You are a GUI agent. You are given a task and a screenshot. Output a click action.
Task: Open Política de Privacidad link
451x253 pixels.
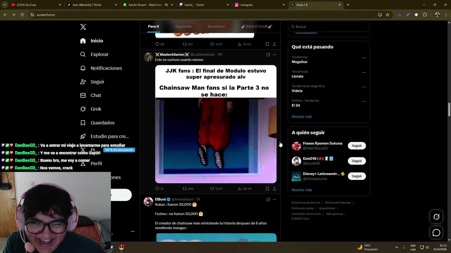(x=338, y=203)
